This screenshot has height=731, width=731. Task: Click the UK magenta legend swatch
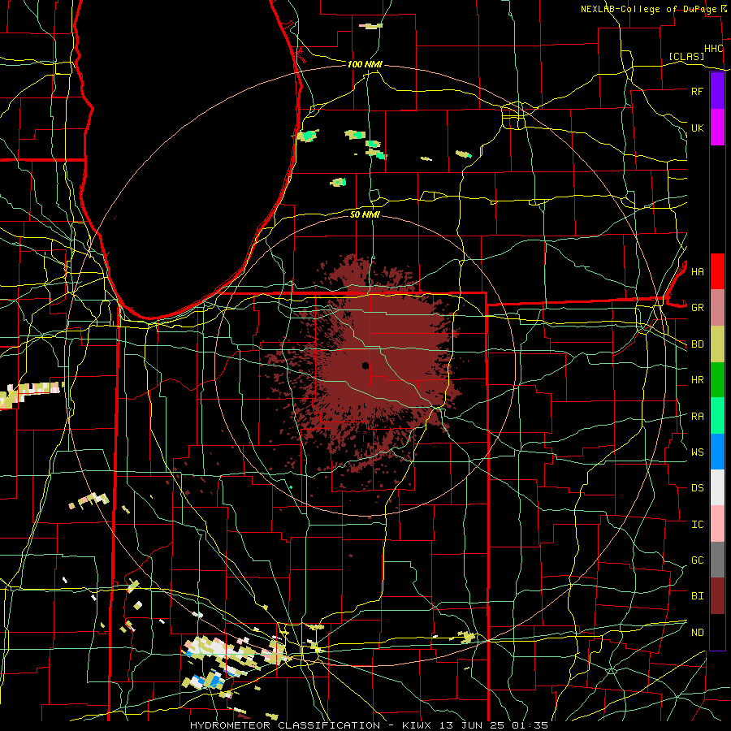click(x=717, y=128)
